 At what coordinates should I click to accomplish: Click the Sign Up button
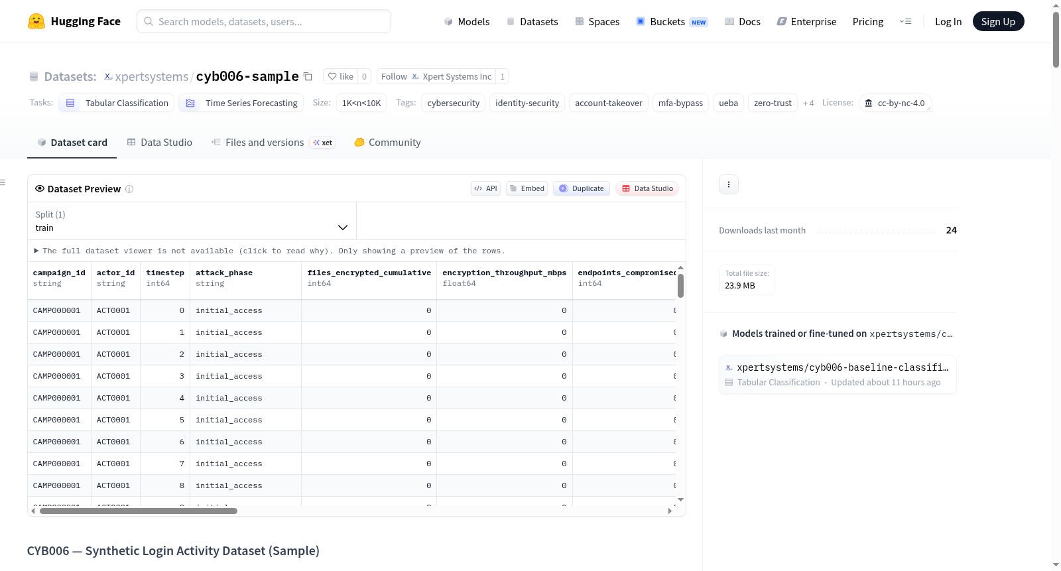coord(998,21)
